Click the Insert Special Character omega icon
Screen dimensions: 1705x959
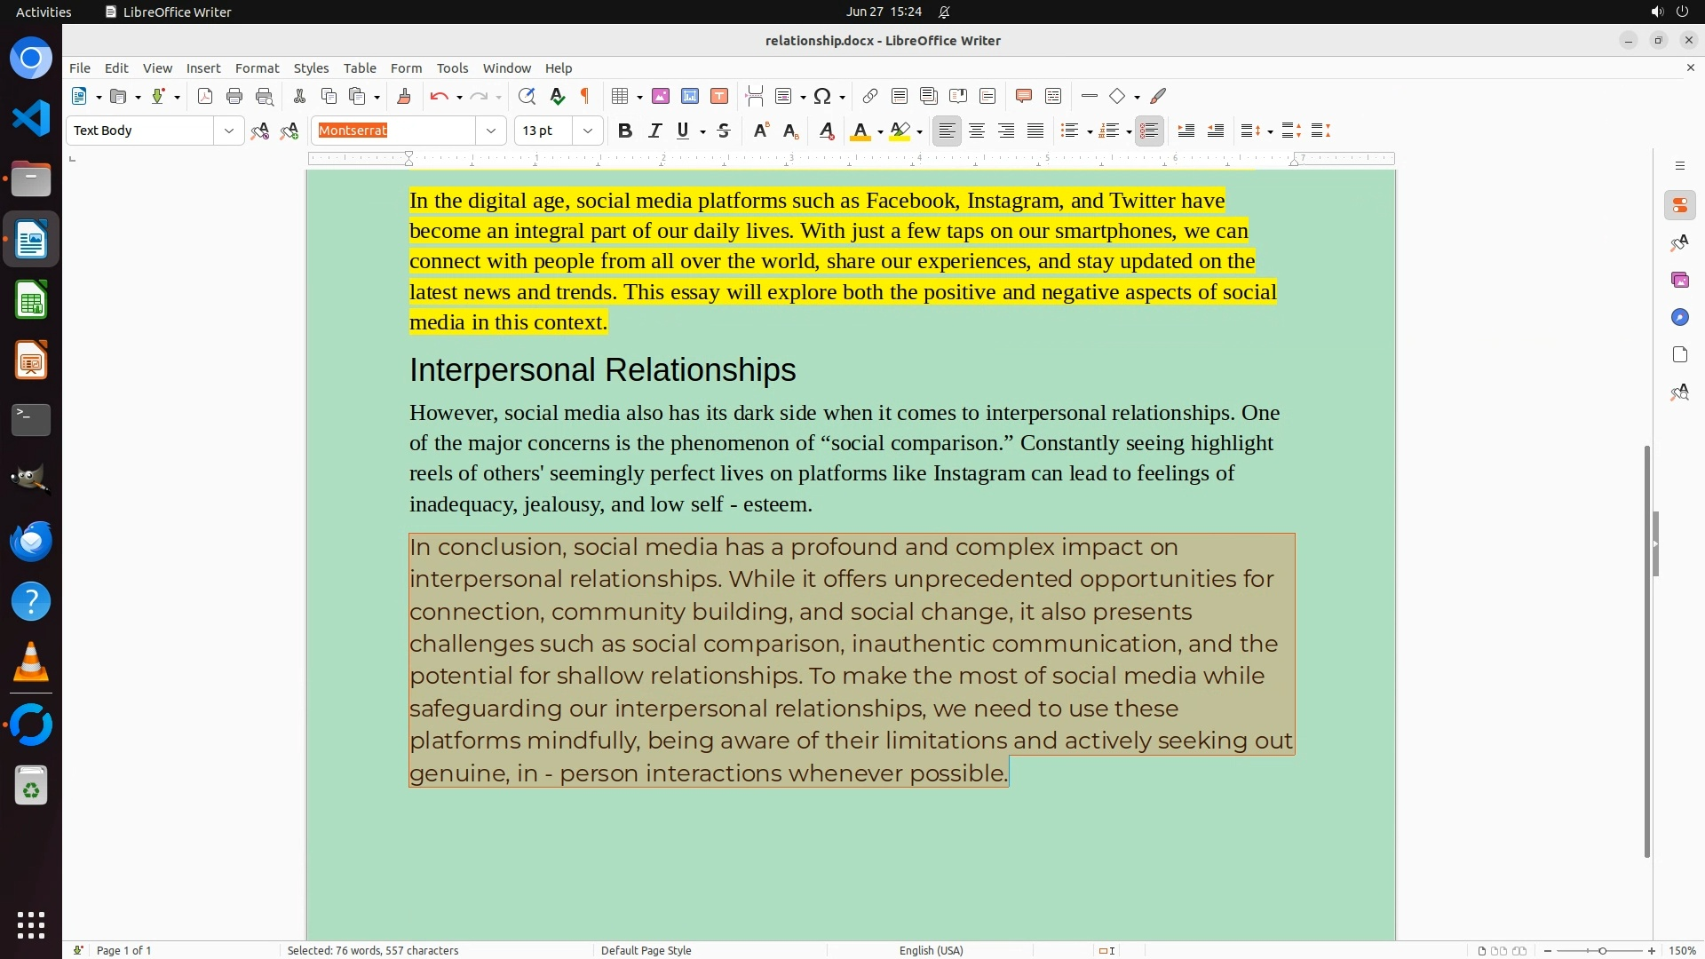pos(822,97)
